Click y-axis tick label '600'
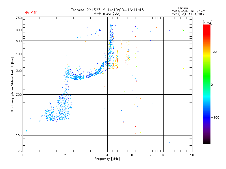 tap(19, 30)
